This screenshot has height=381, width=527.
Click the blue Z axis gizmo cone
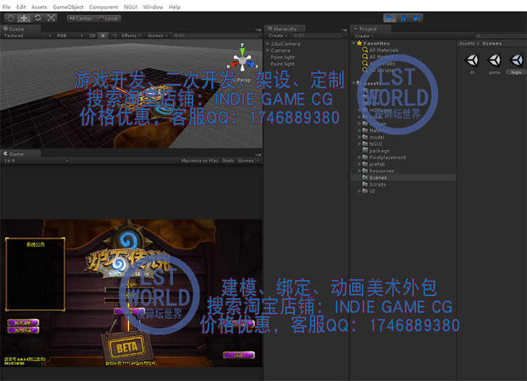point(251,64)
